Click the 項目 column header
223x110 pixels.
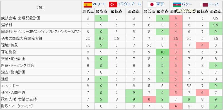41,8
